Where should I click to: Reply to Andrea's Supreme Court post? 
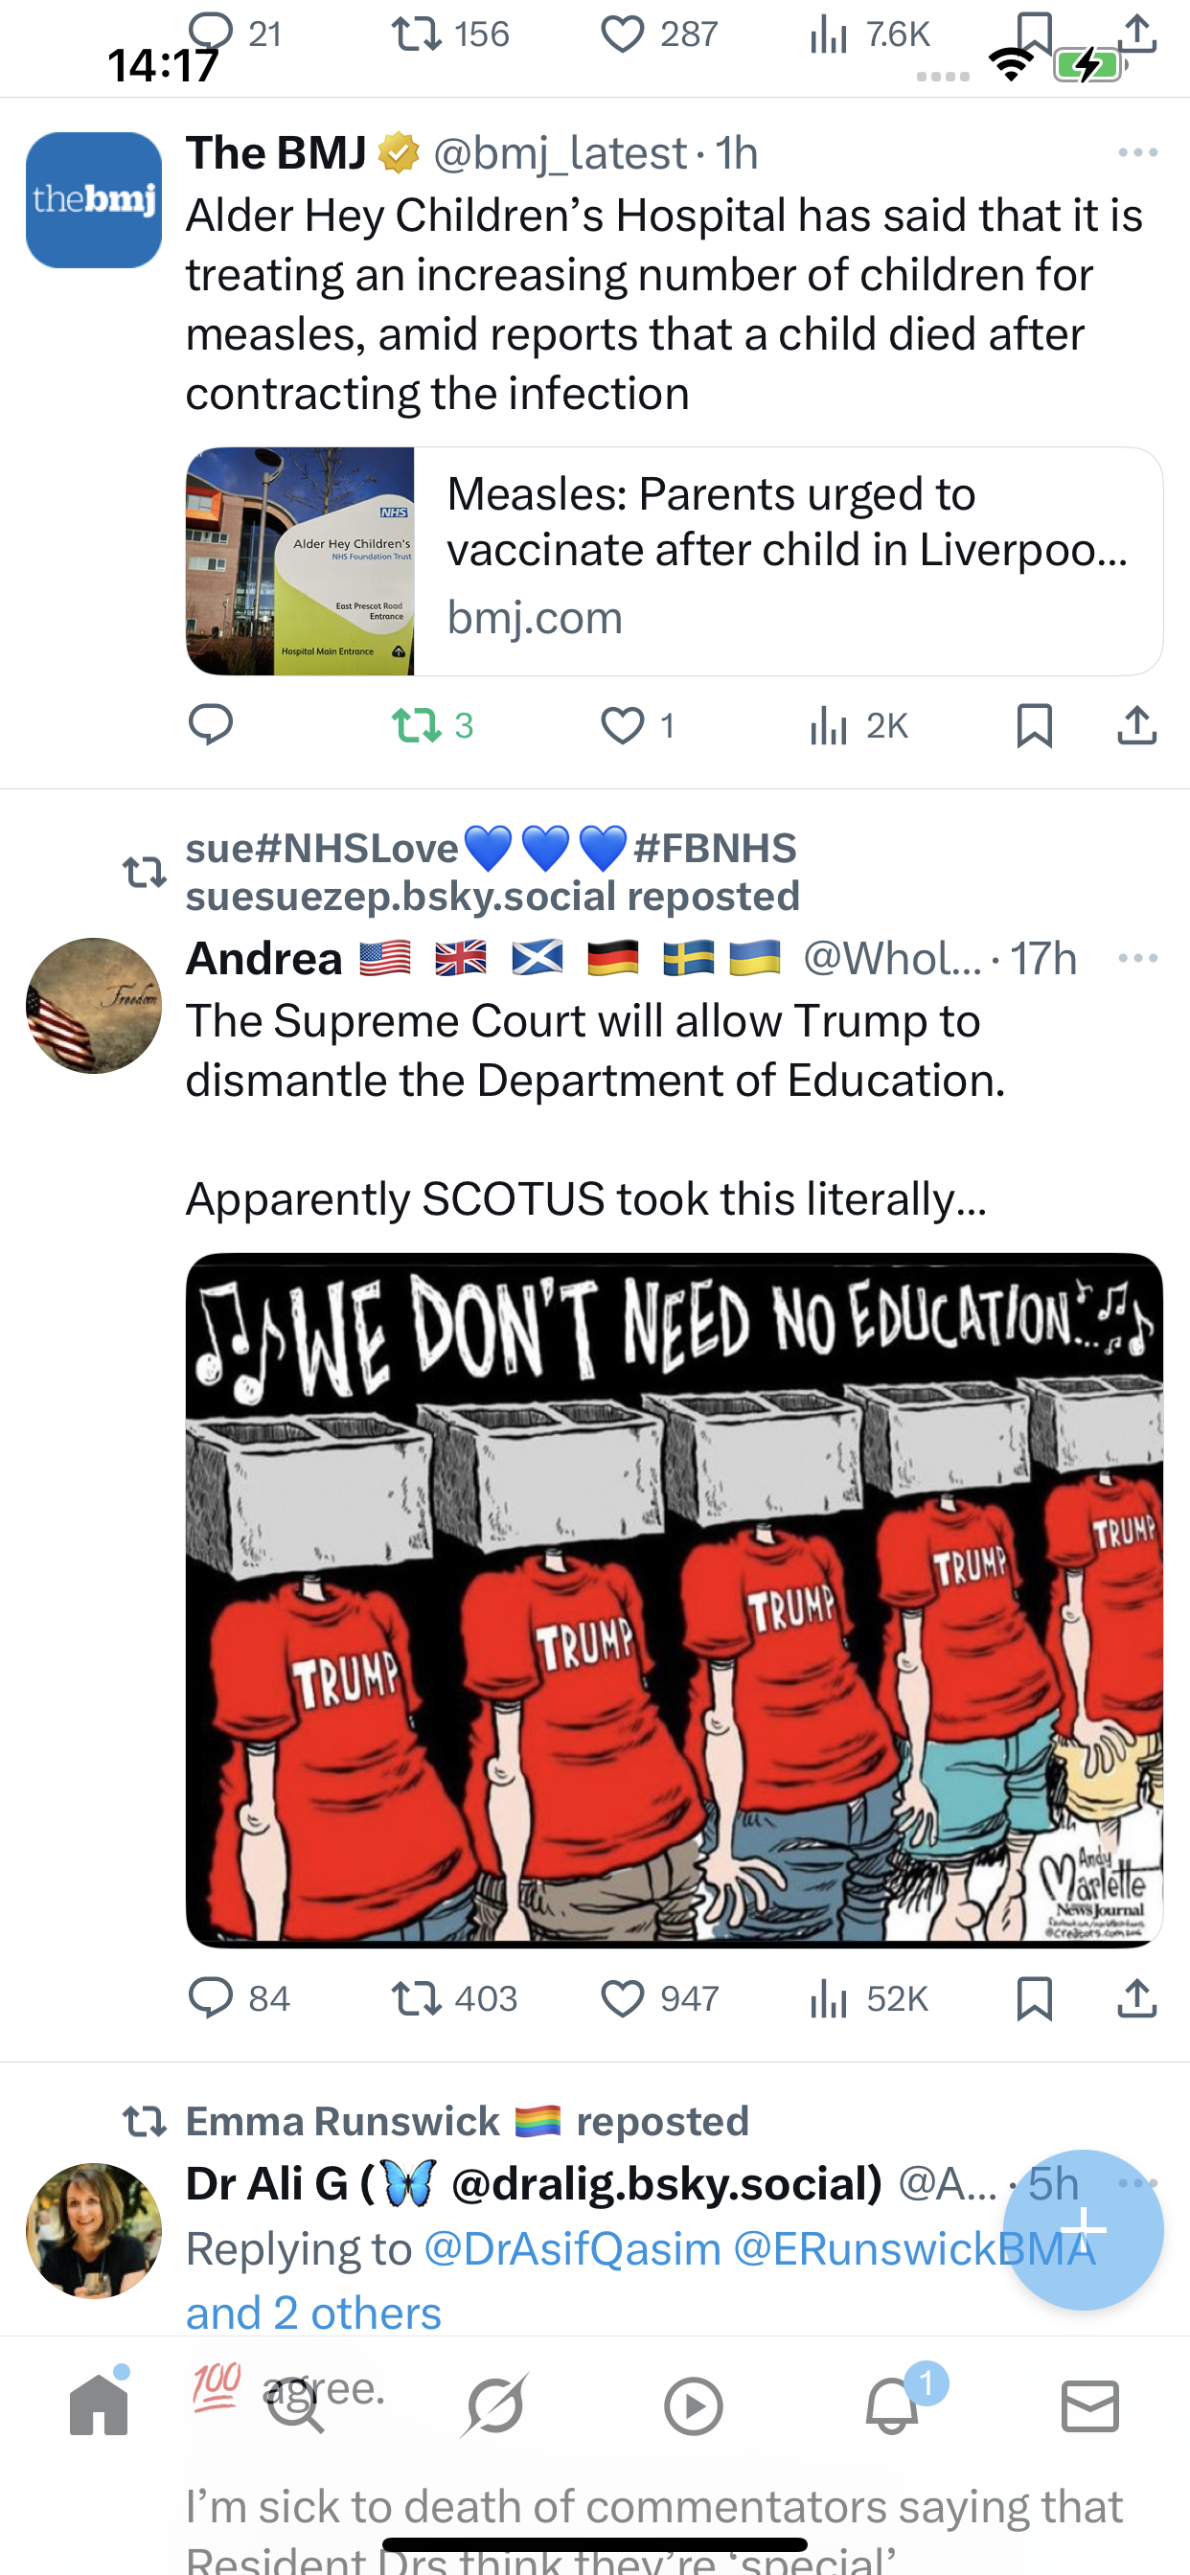239,1998
